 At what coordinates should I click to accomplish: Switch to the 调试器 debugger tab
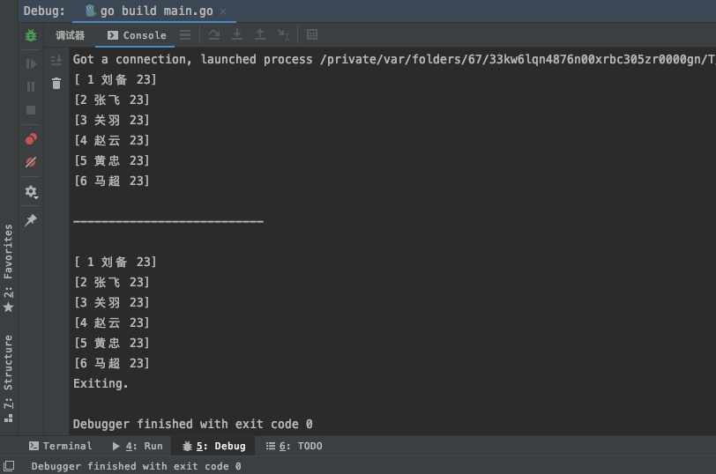point(71,35)
